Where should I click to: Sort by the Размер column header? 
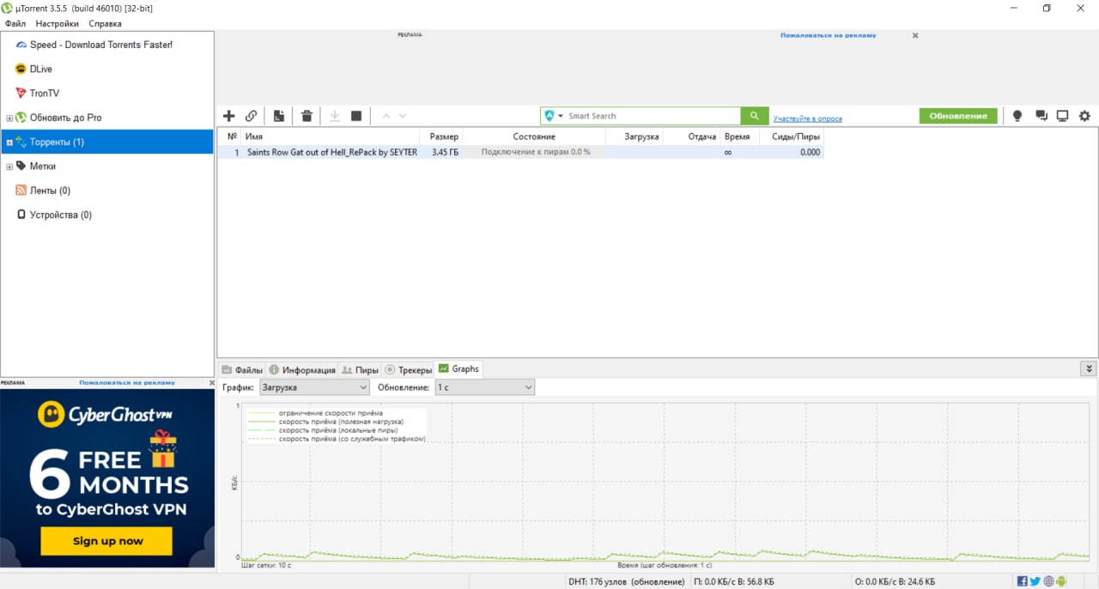coord(441,137)
